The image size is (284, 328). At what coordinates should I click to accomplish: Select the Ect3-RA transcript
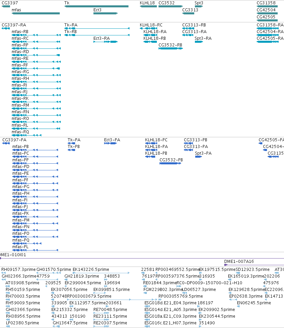click(105, 42)
